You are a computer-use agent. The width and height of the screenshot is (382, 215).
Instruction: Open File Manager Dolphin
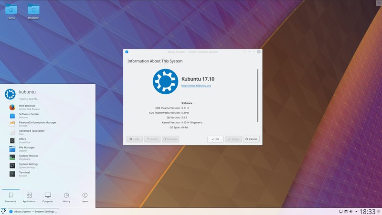coord(49,149)
